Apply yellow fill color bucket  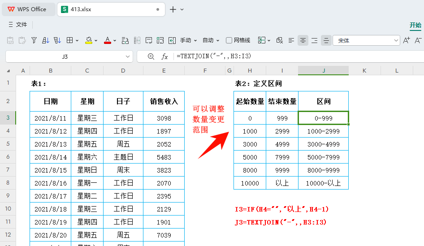89,40
